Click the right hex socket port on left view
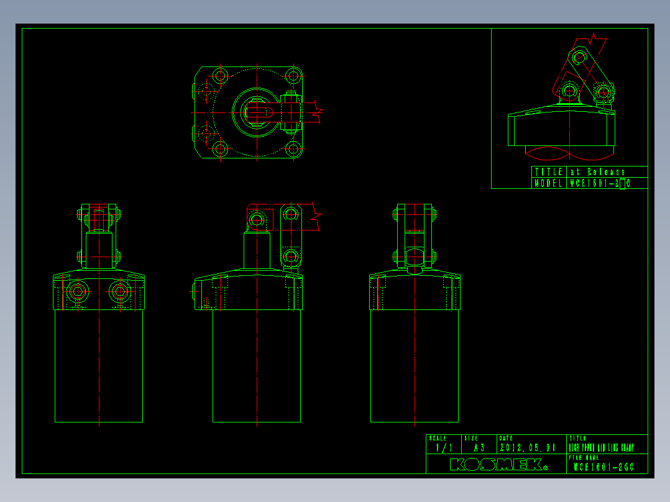 119,292
